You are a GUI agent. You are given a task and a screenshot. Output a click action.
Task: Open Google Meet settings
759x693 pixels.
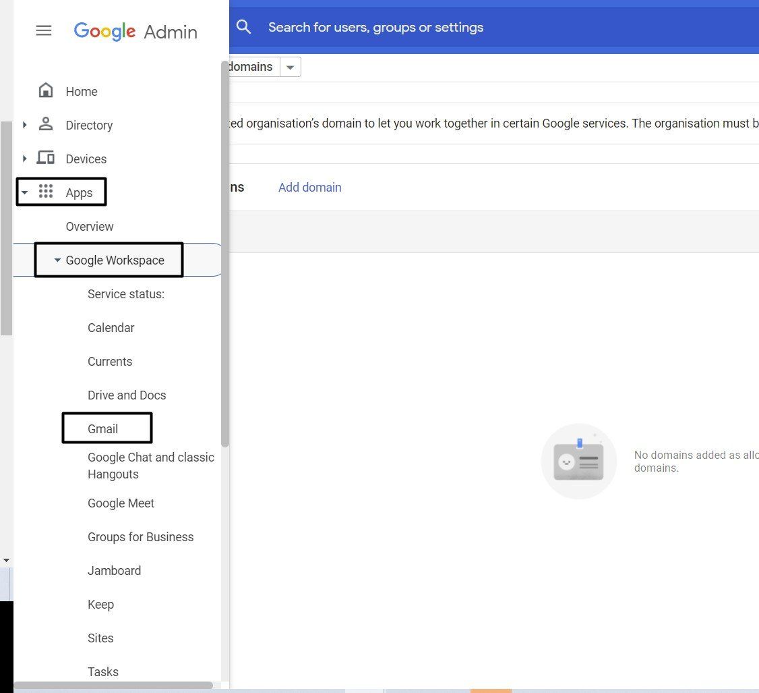(x=121, y=503)
